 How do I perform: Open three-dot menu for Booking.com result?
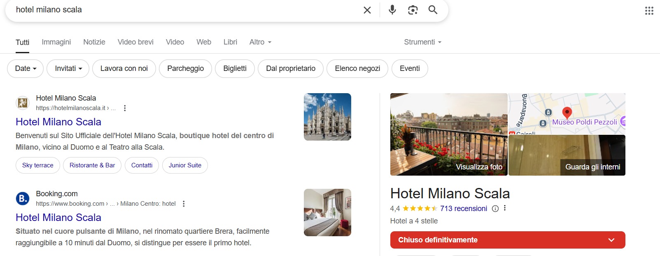184,204
